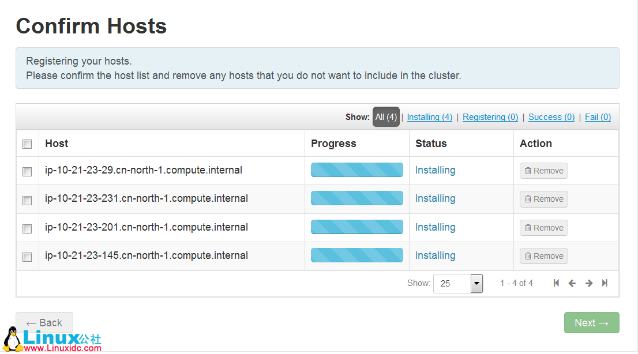Jump to last page of hosts

(605, 283)
